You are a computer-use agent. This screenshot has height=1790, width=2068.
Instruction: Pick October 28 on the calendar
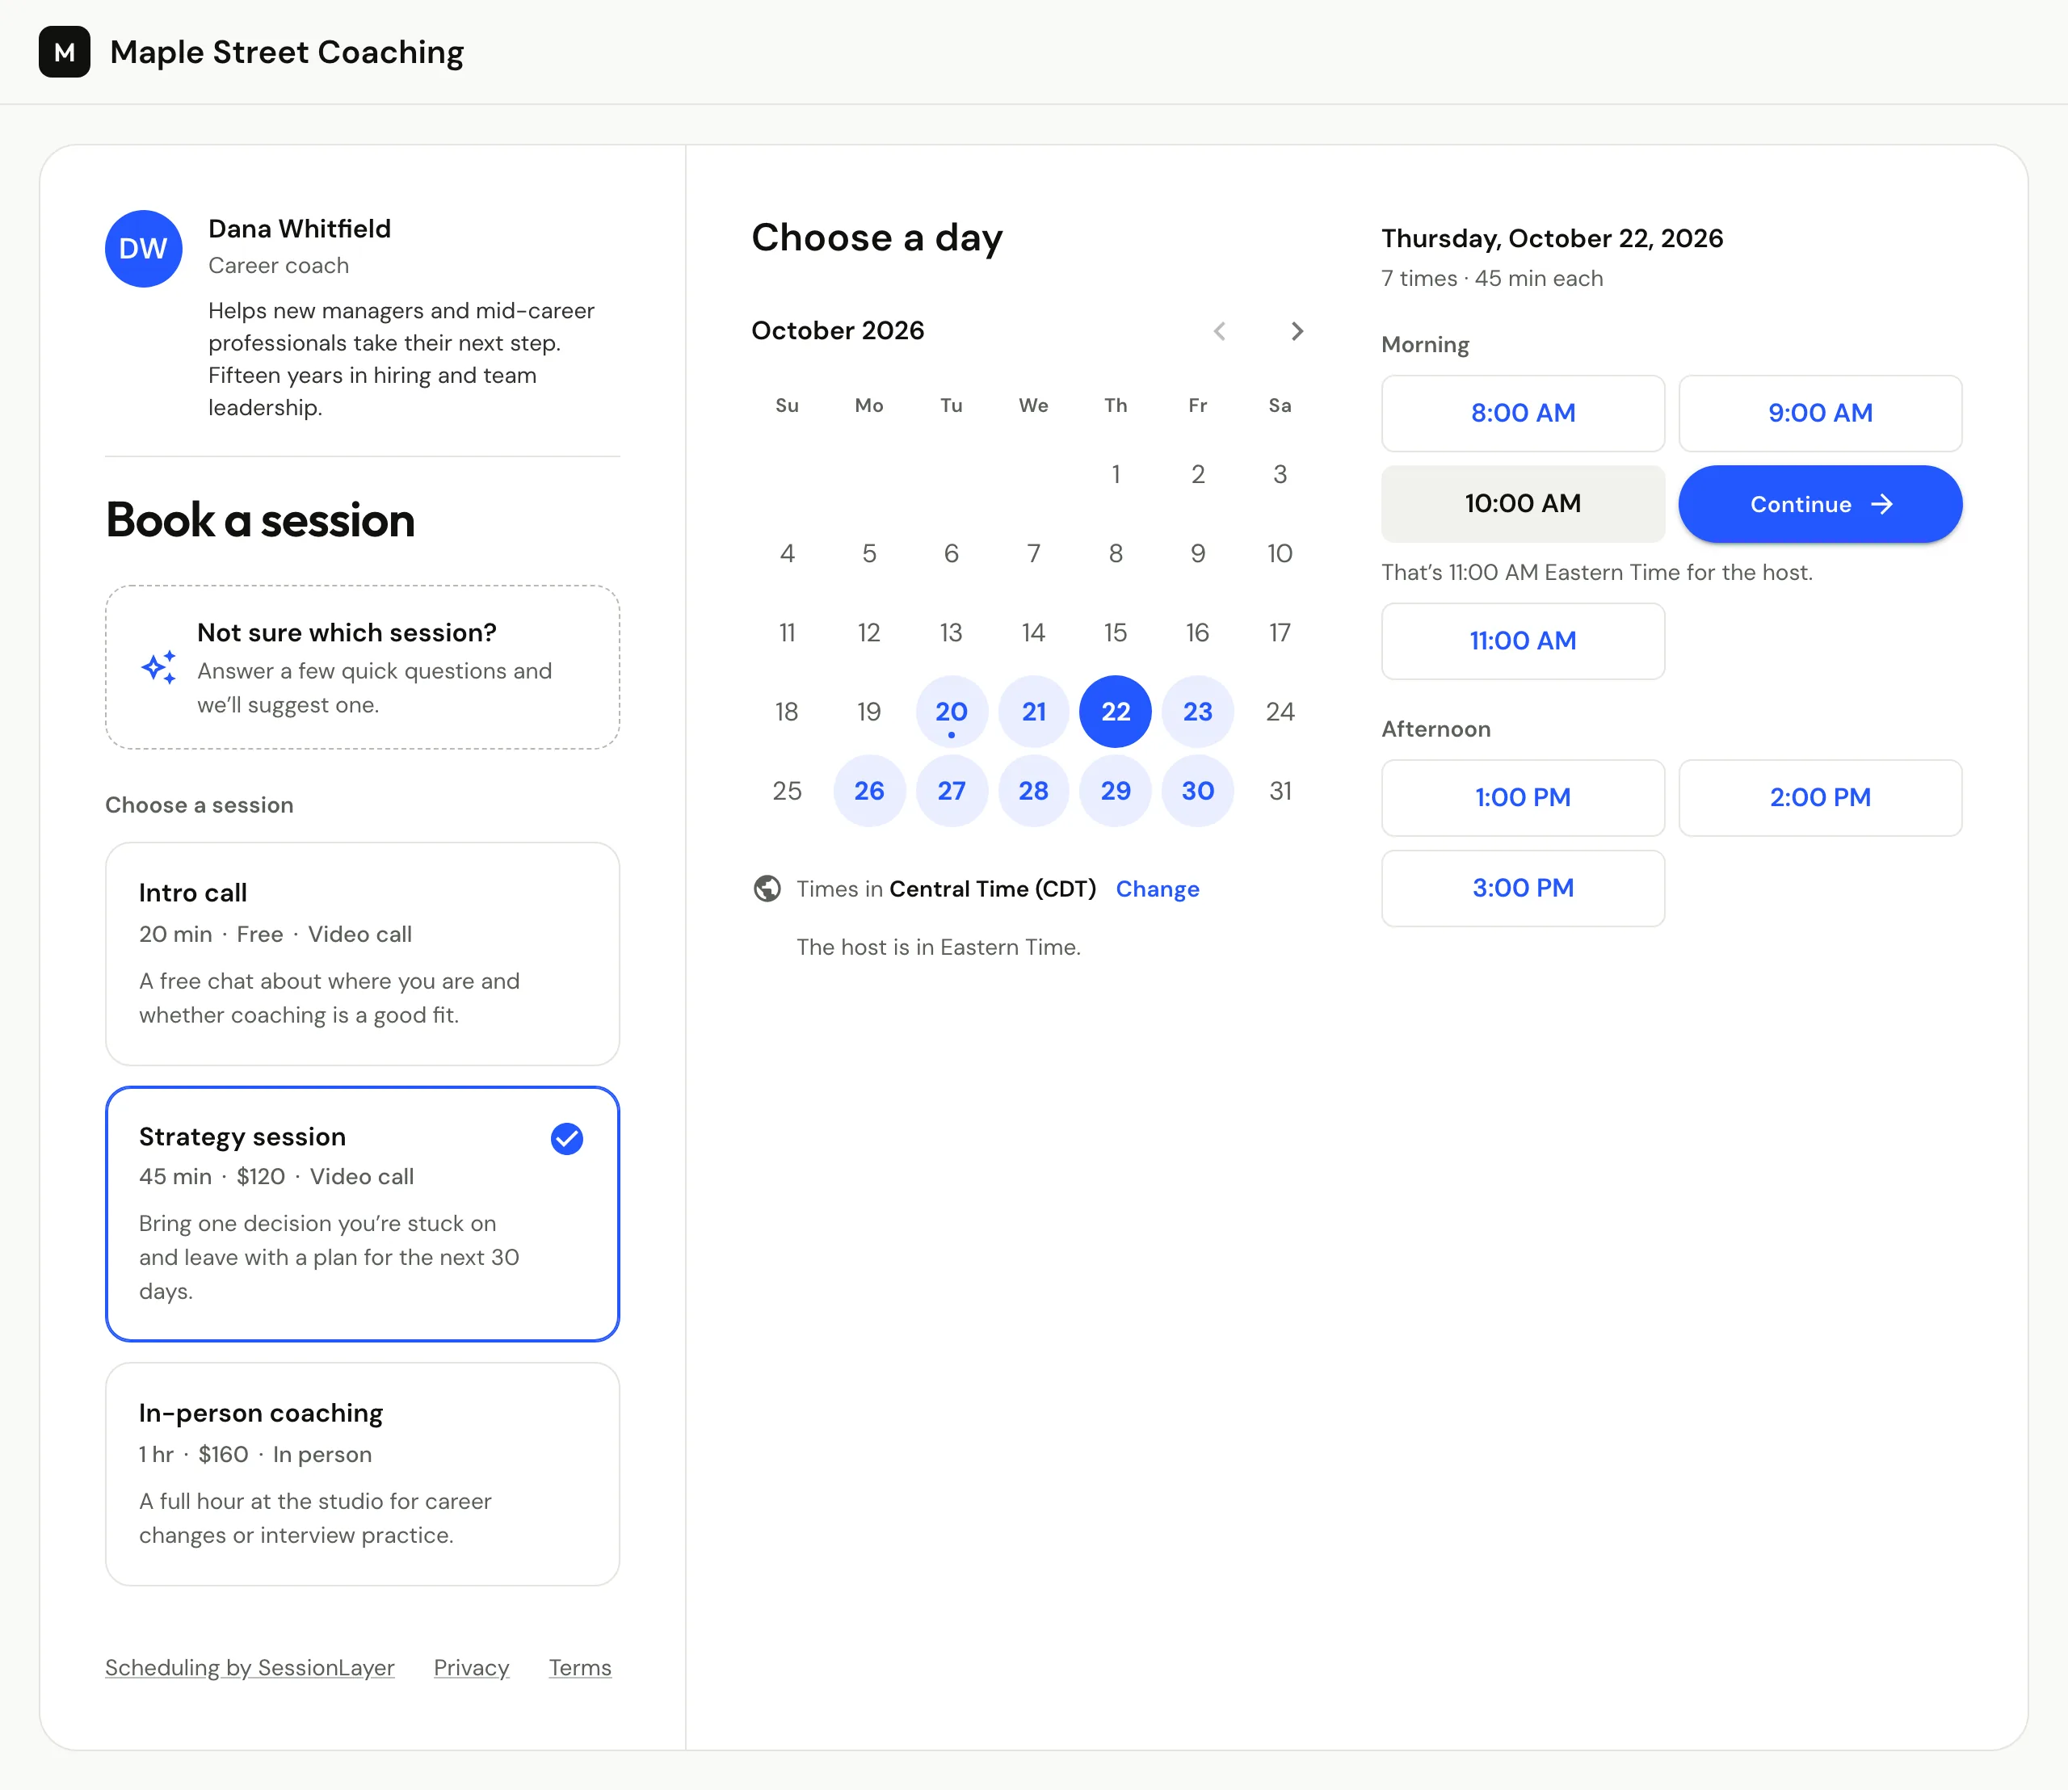click(1034, 791)
